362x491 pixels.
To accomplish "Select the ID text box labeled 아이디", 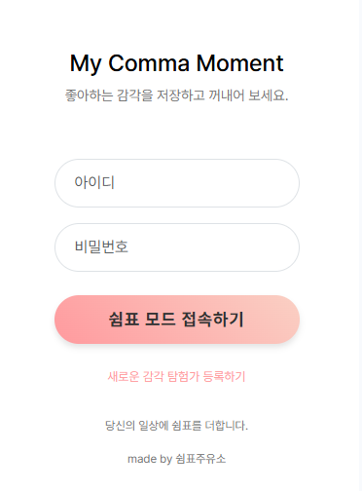I will point(177,183).
